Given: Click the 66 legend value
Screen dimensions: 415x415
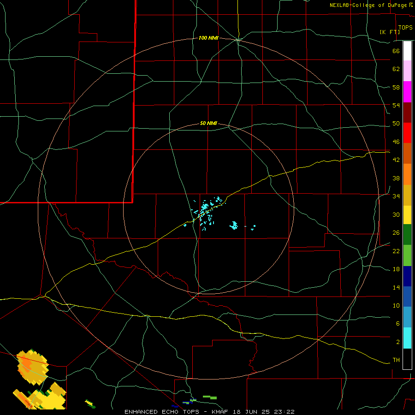Looking at the screenshot, I should click(x=396, y=51).
